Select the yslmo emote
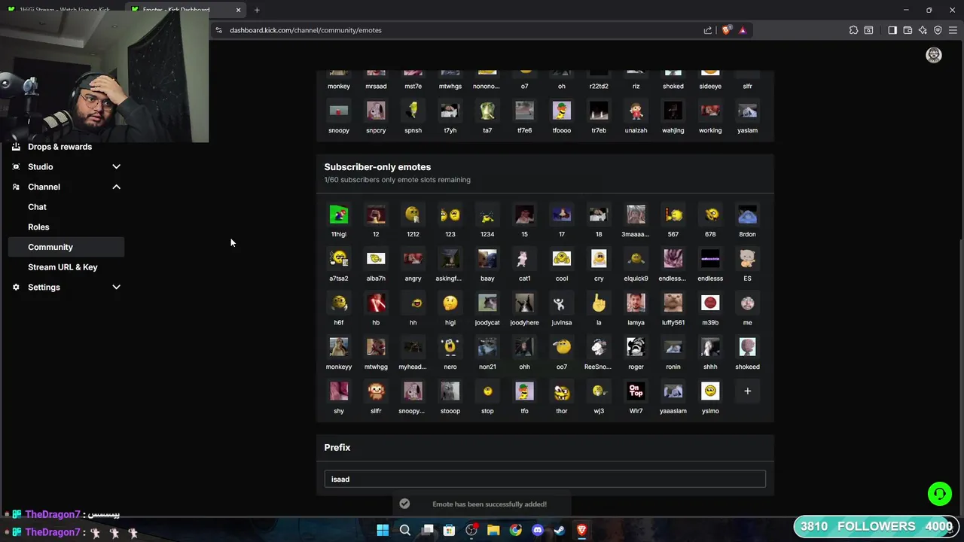Screen dimensions: 964x542 tap(710, 392)
